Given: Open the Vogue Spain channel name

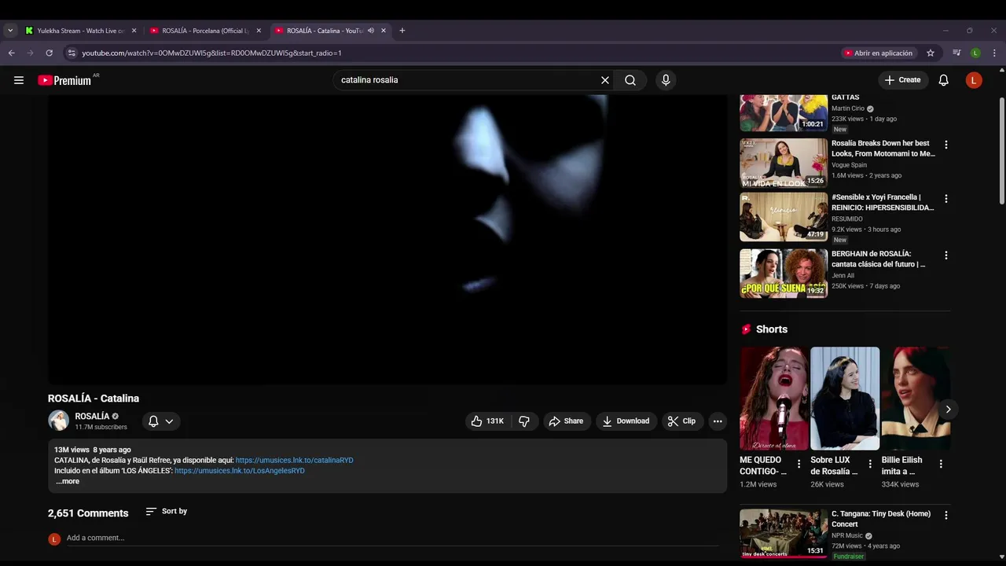Looking at the screenshot, I should (x=849, y=165).
